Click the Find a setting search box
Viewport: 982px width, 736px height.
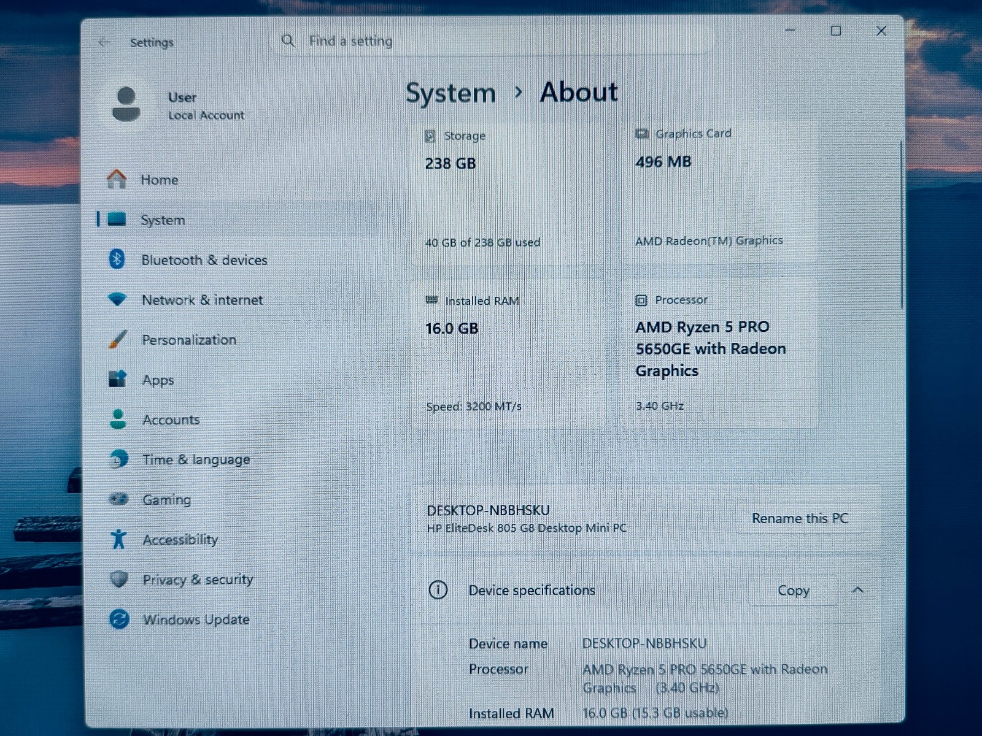pos(491,40)
